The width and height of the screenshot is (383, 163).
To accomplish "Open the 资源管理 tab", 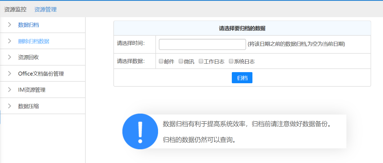I will [x=45, y=10].
